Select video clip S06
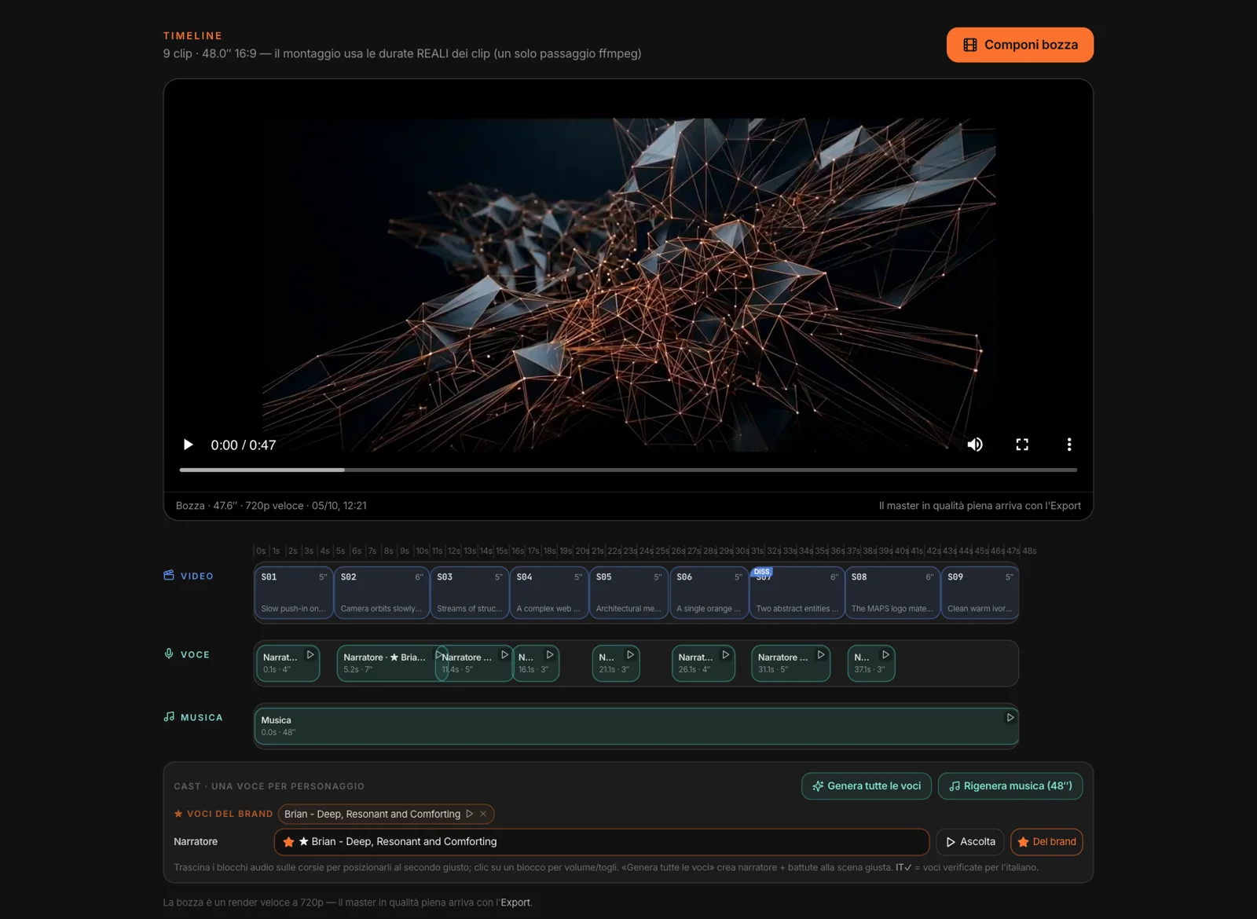The image size is (1257, 919). (x=709, y=592)
